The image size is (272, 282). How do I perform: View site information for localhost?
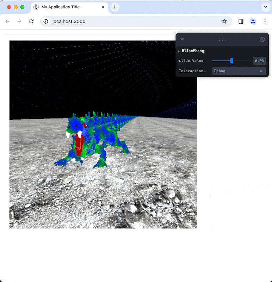[x=46, y=22]
